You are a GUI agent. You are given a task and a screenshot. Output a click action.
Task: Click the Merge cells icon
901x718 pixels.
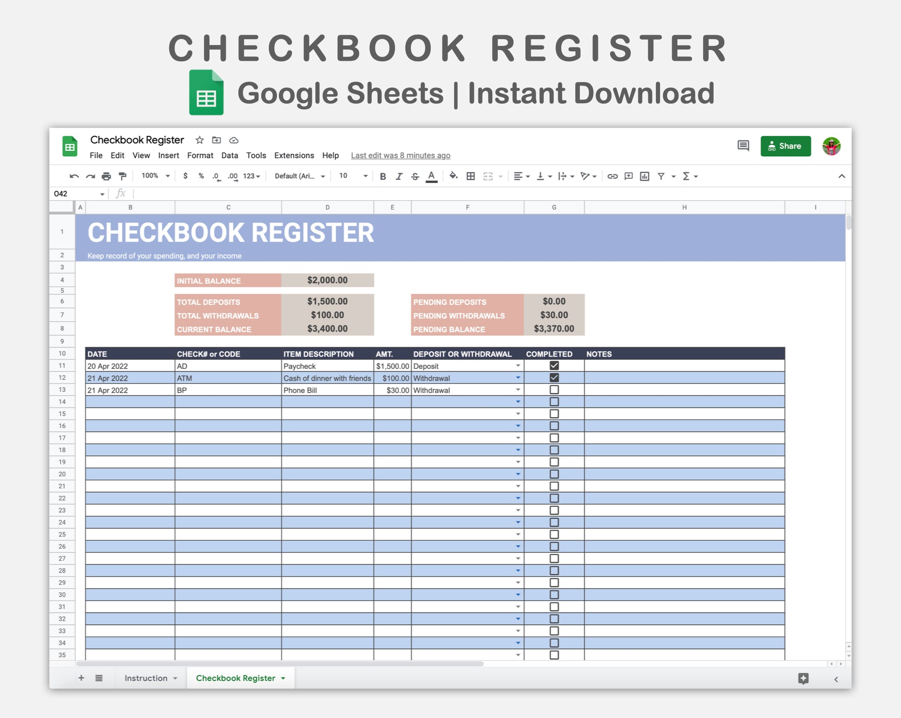488,176
